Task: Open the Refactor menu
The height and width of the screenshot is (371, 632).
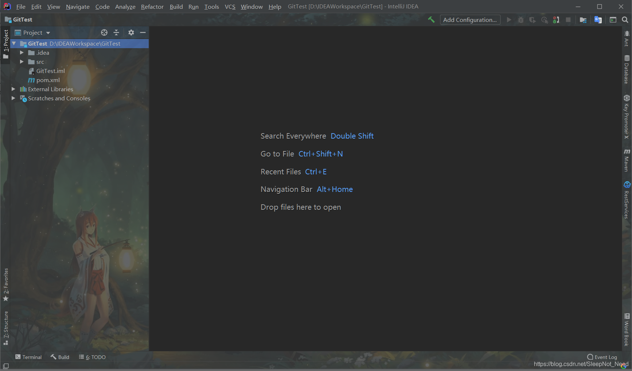Action: (x=152, y=7)
